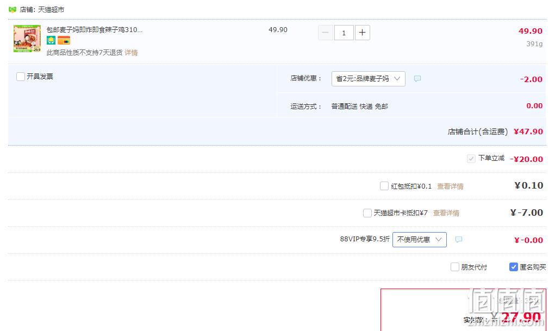
Task: Click the supermarket card amount ¥-7.00
Action: (x=527, y=213)
